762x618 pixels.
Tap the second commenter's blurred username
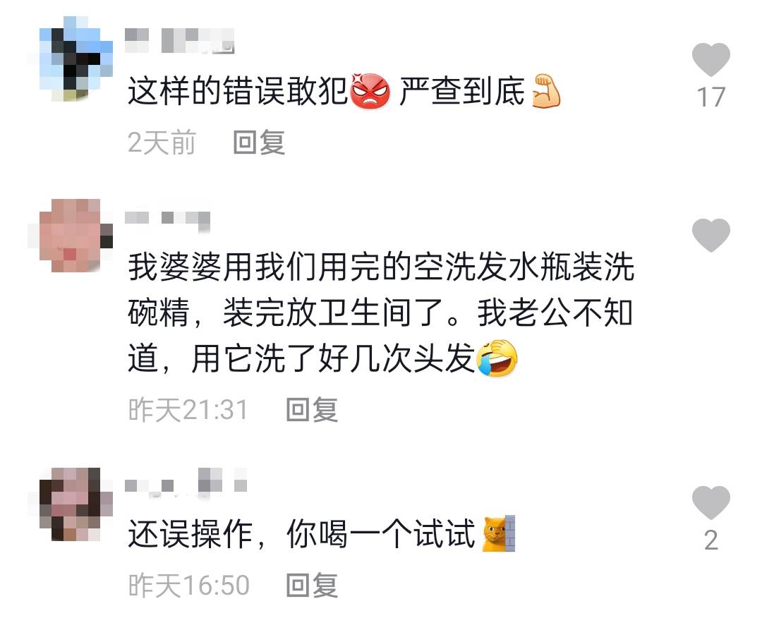pos(167,218)
